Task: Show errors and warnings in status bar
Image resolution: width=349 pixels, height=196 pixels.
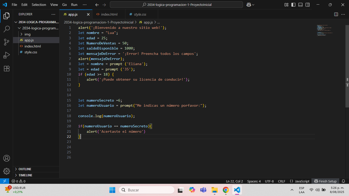Action: click(x=18, y=181)
